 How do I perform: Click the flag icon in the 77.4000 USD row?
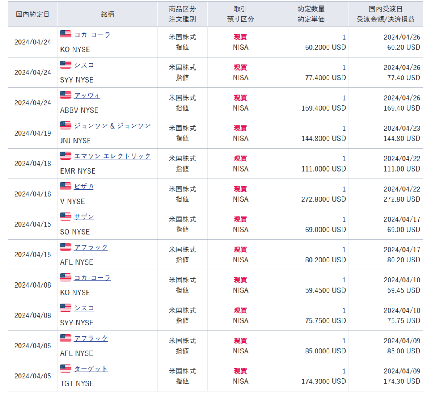point(65,65)
